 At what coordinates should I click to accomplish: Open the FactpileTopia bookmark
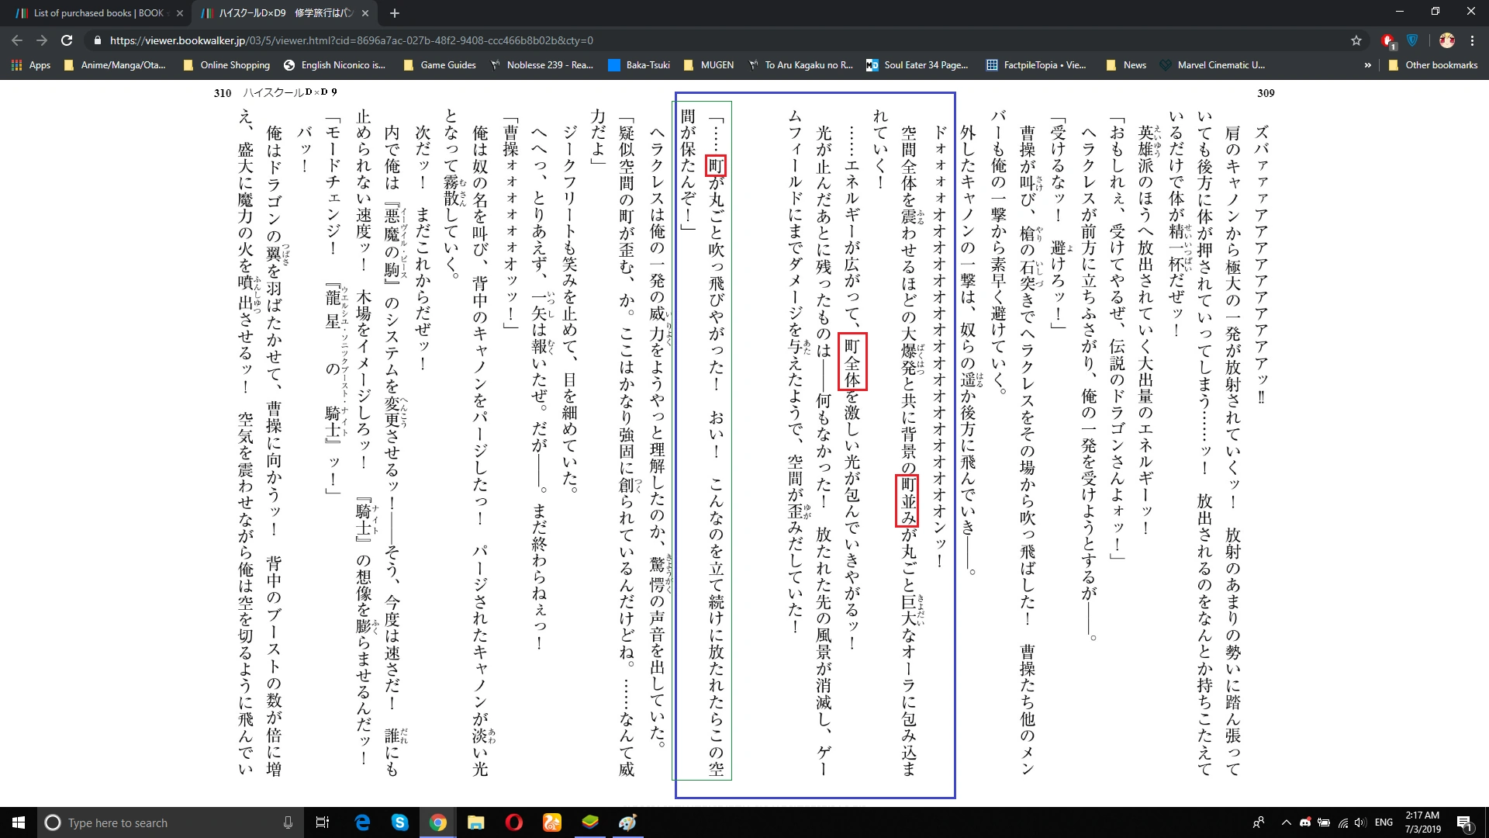[1036, 65]
